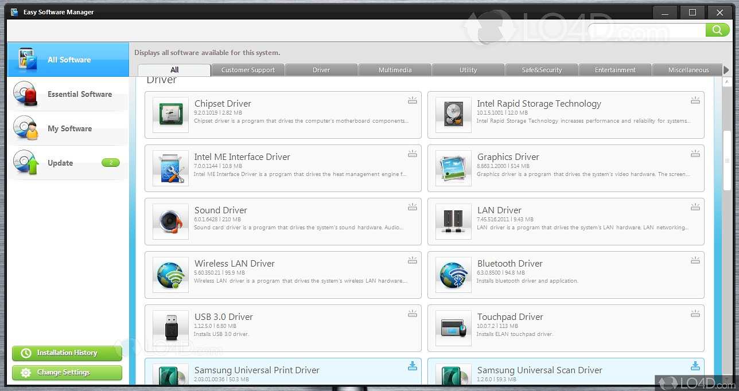
Task: Open the My Software section
Action: 68,128
